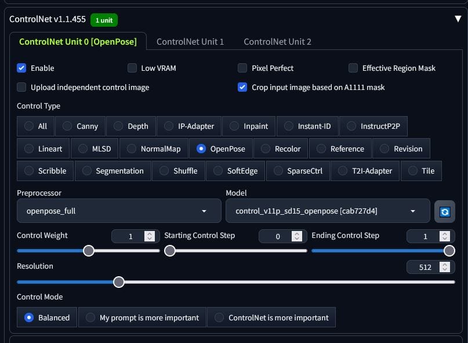Disable the Enable checkbox
Image resolution: width=468 pixels, height=343 pixels.
tap(21, 68)
